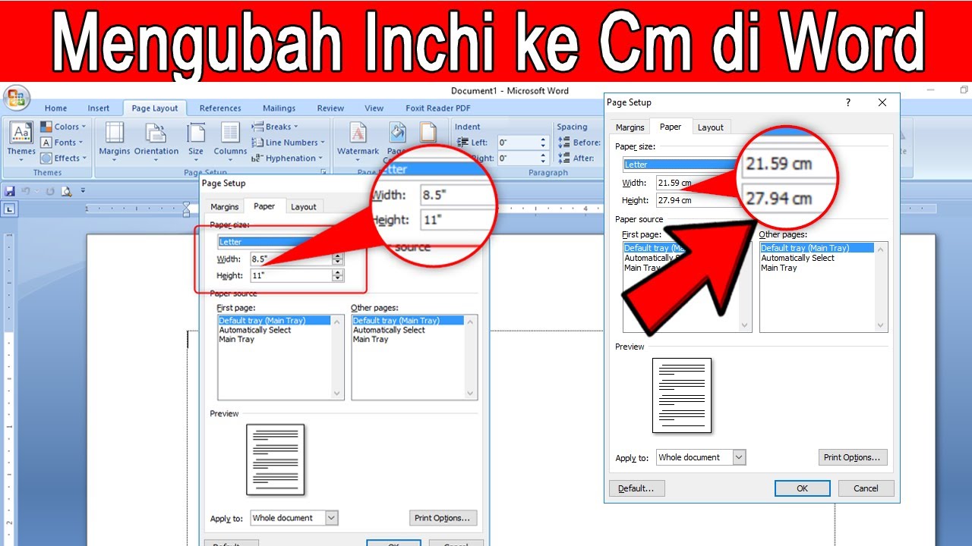The height and width of the screenshot is (546, 972).
Task: Open the round Office button menu
Action: pyautogui.click(x=16, y=99)
